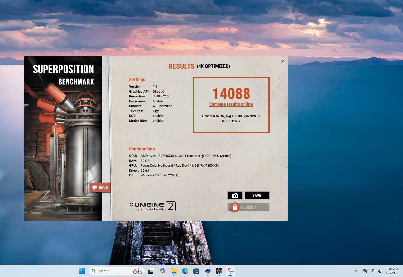This screenshot has width=403, height=277.
Task: Click the locked PUBLISH button label
Action: (248, 207)
